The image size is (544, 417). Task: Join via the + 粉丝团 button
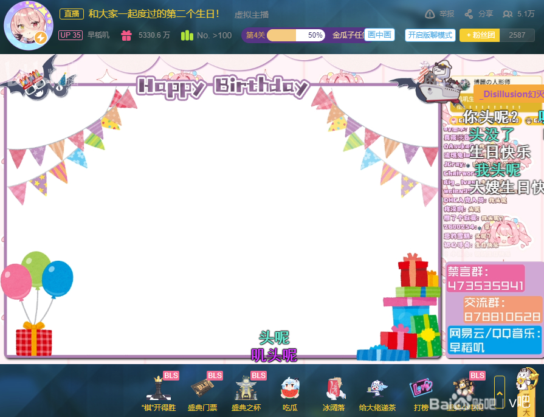[x=480, y=35]
